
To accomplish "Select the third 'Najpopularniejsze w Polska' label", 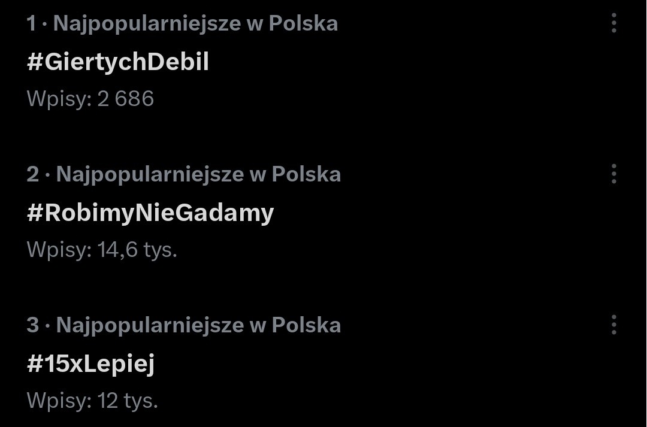I will pos(198,326).
